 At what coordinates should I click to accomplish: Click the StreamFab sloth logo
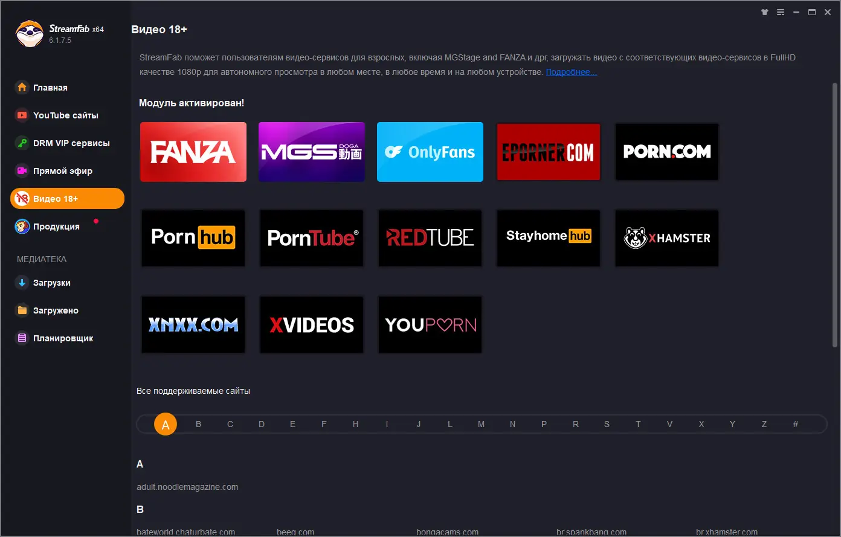30,34
